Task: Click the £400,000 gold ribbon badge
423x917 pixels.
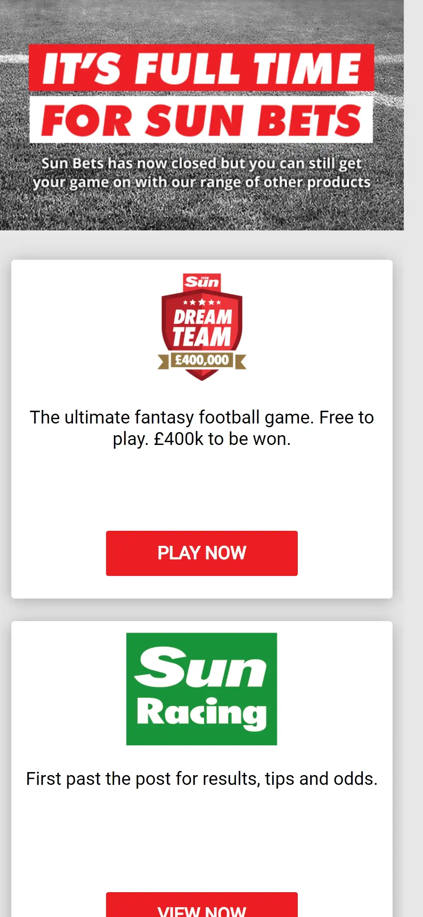Action: (202, 360)
